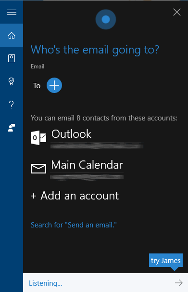Go to Cortana Home

12,35
